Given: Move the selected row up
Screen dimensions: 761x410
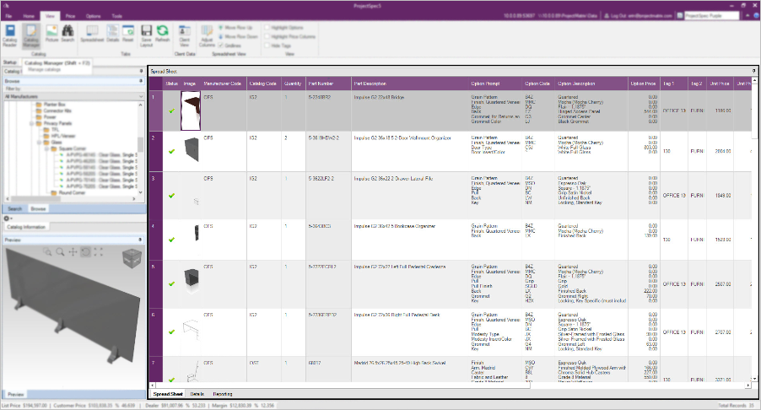Looking at the screenshot, I should 235,28.
